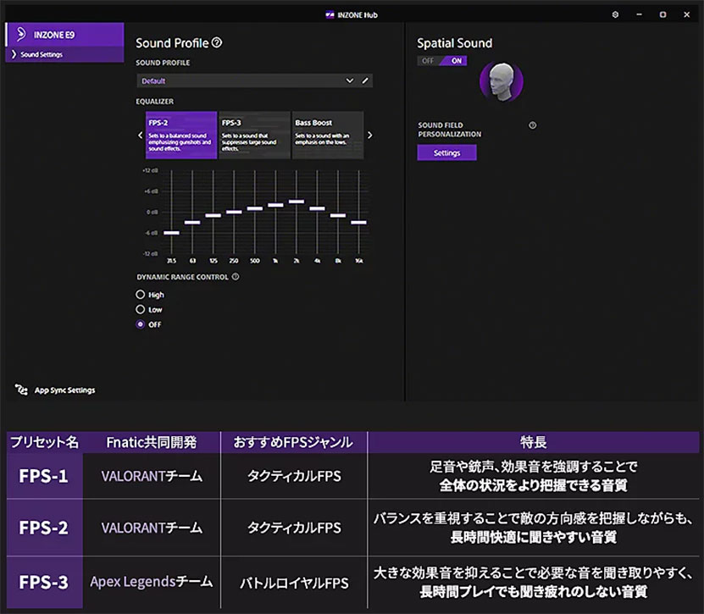Click VALORANT team cell in FPS-1 row
Screen dimensions: 704x614
click(x=152, y=476)
